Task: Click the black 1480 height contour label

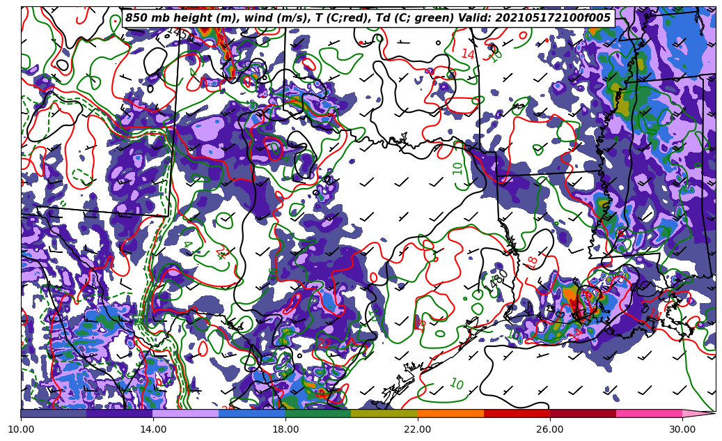Action: 498,279
